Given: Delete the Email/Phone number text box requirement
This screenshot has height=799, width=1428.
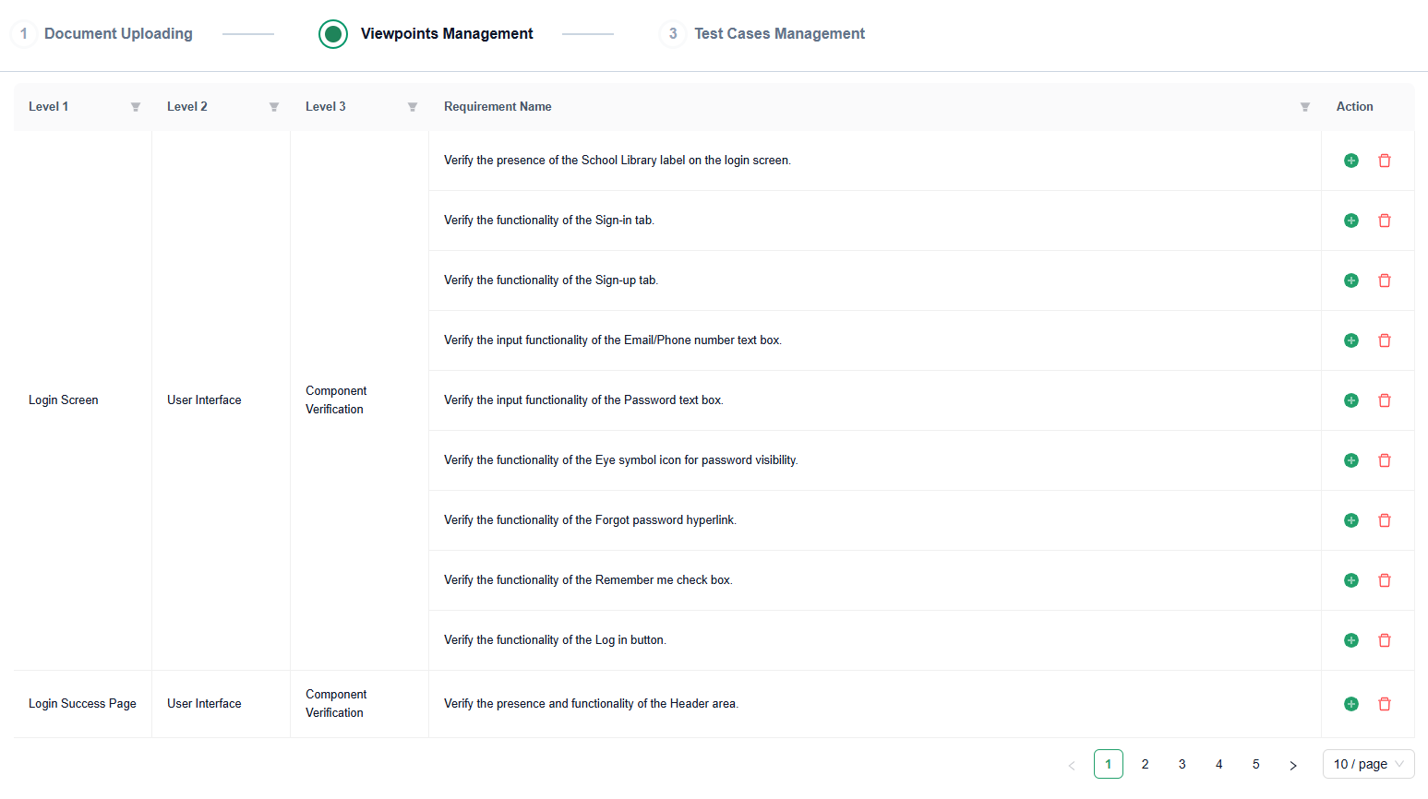Looking at the screenshot, I should tap(1385, 340).
